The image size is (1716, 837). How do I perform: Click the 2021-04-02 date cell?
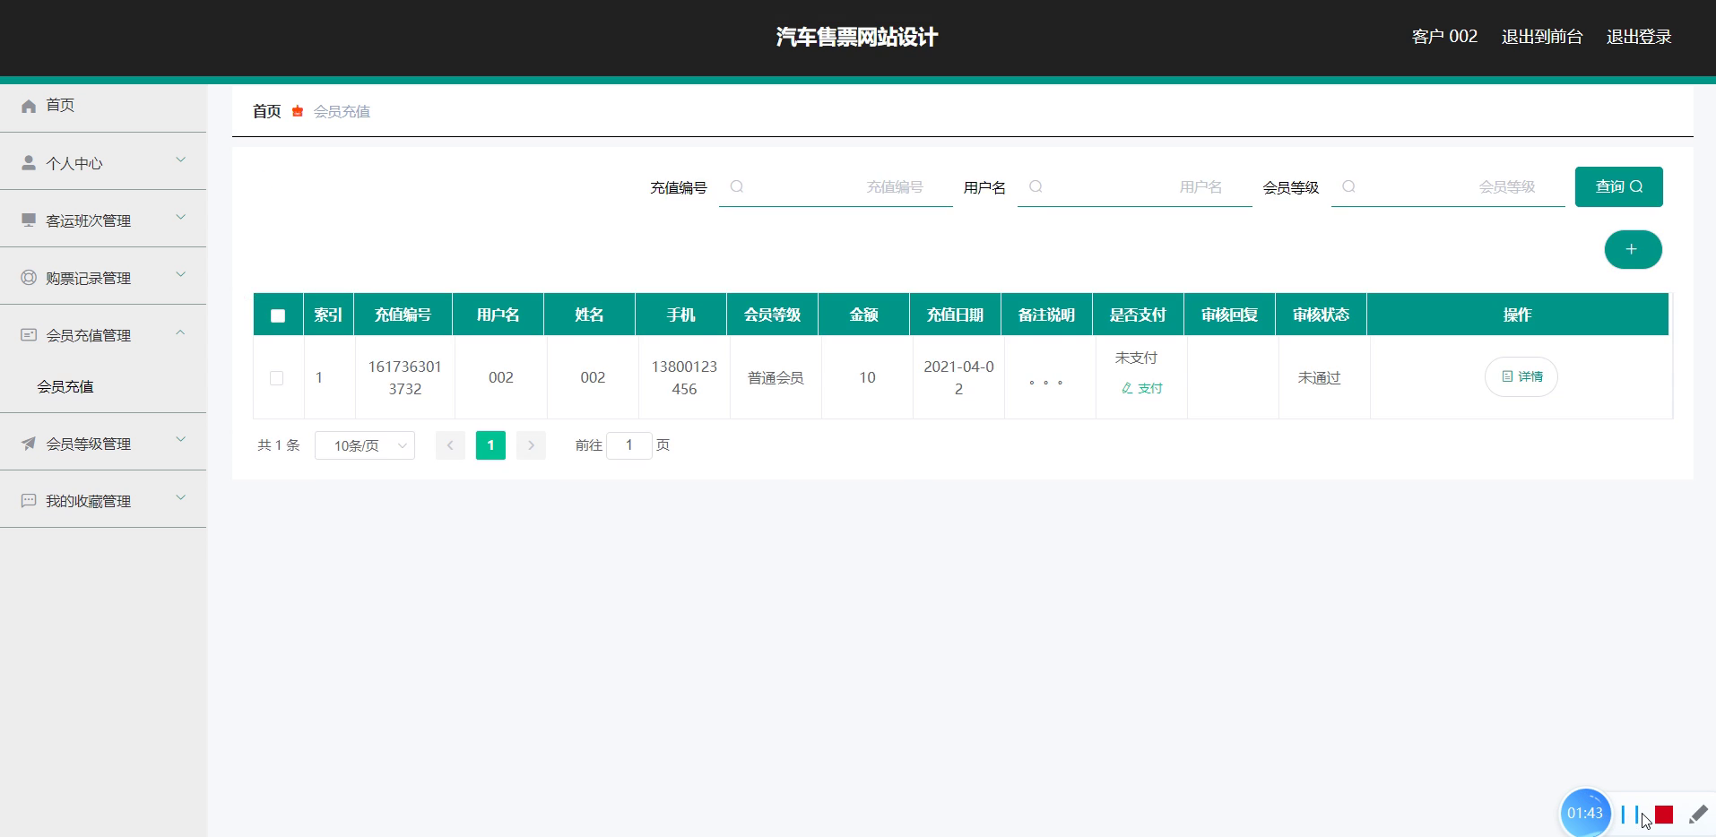(958, 378)
